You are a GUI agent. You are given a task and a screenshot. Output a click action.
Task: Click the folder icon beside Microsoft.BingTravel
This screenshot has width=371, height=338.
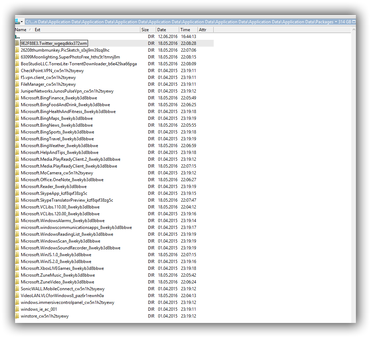(x=17, y=139)
